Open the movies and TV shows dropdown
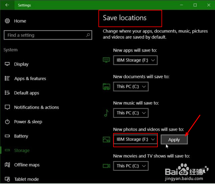Image resolution: width=215 pixels, height=186 pixels. pyautogui.click(x=131, y=166)
